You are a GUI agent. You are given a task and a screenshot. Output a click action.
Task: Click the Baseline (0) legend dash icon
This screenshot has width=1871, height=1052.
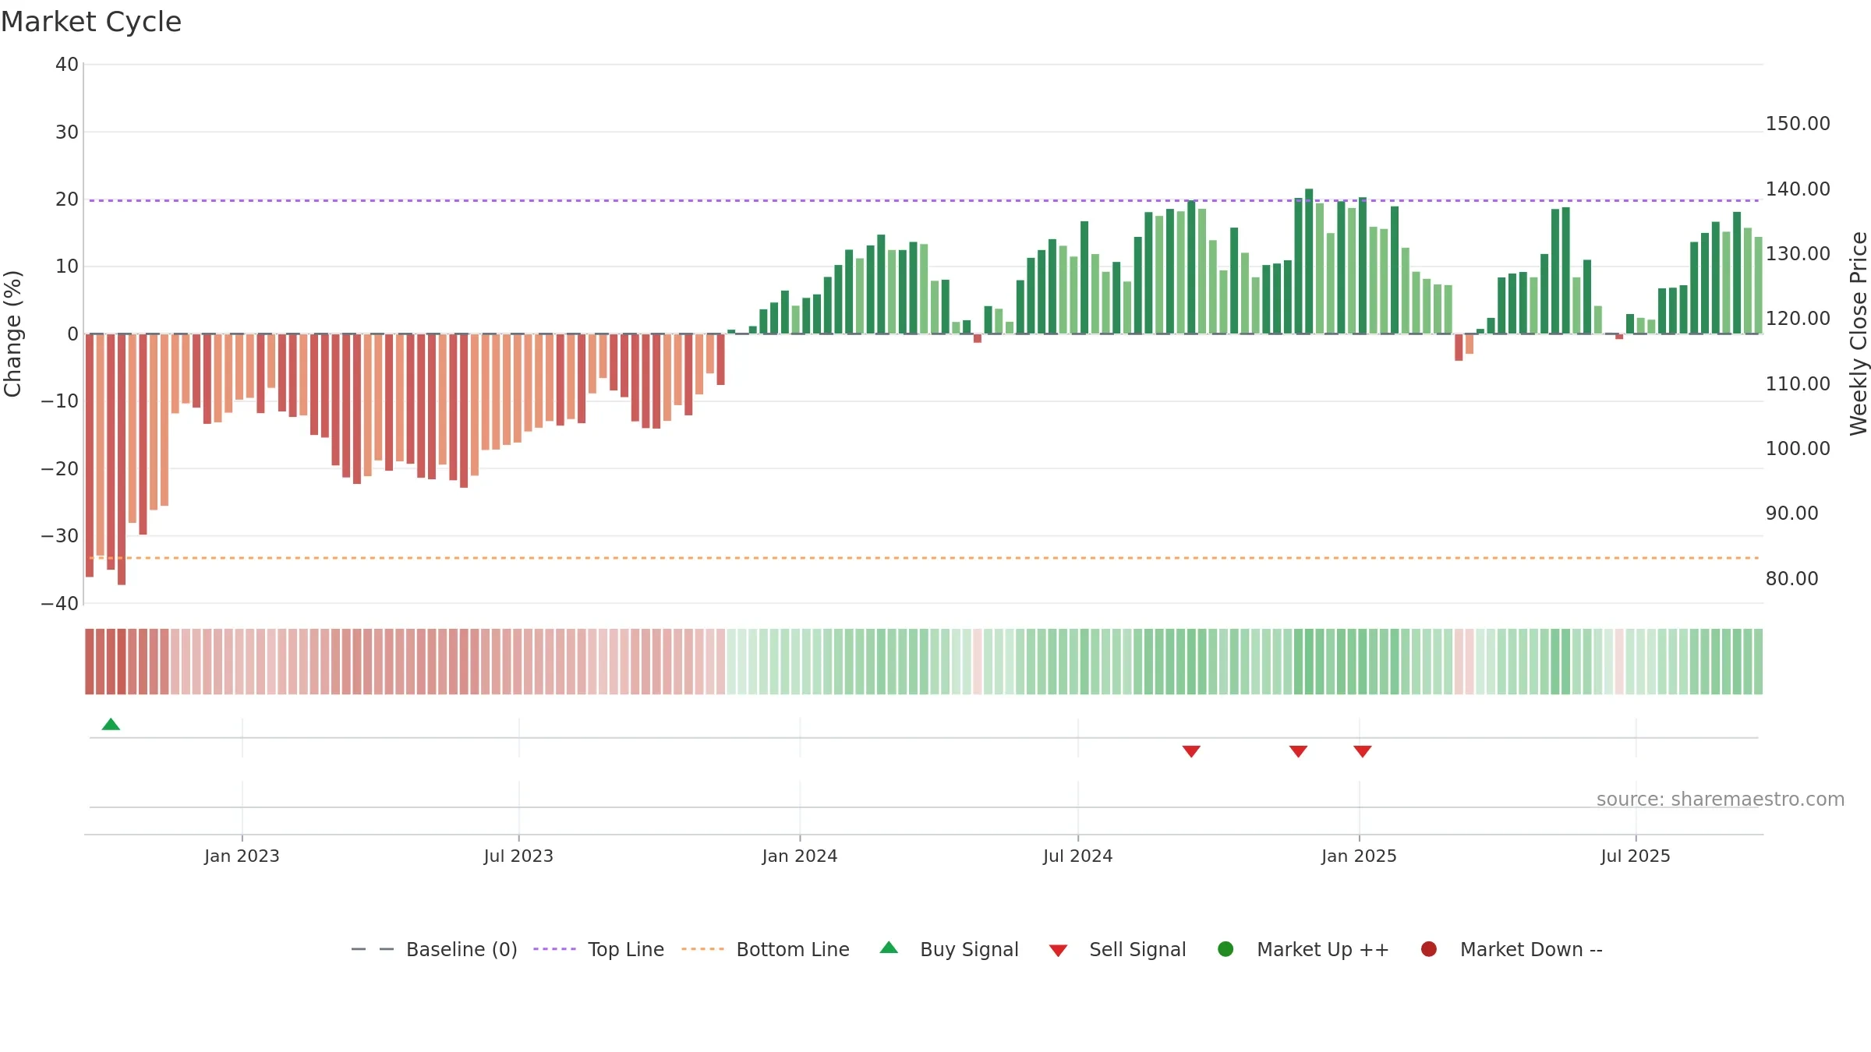tap(373, 949)
